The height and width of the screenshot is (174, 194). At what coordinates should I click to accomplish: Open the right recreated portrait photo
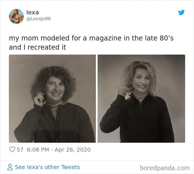tap(141, 99)
